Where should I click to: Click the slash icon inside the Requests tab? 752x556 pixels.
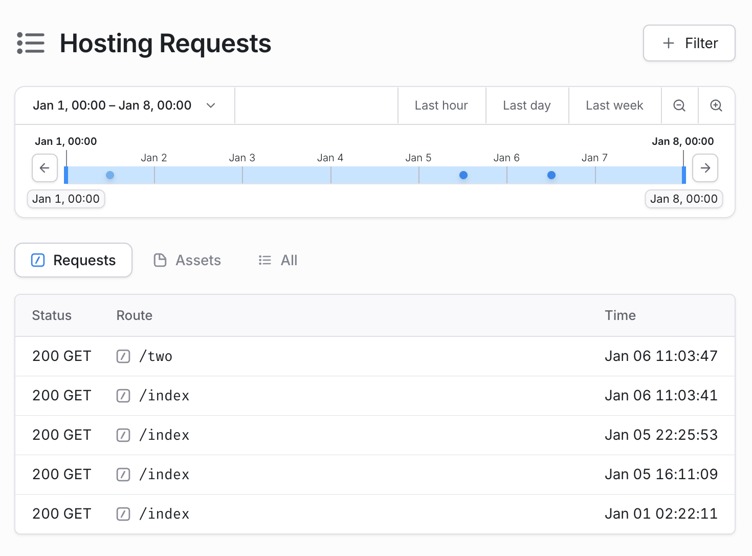(x=37, y=260)
